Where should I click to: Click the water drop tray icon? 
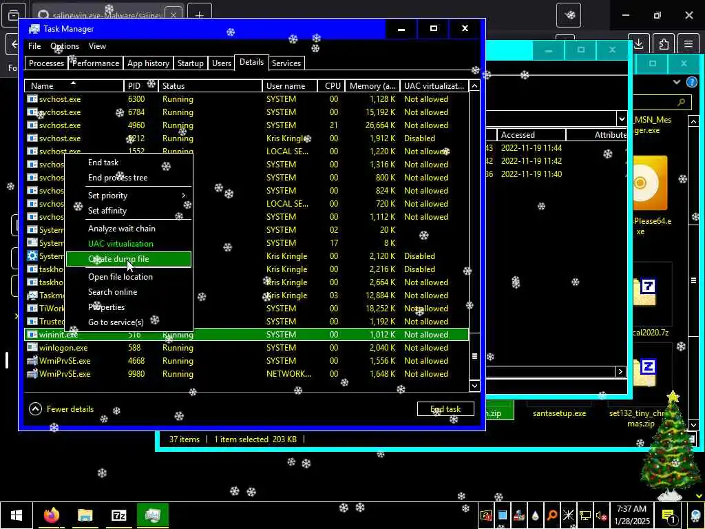coord(536,515)
